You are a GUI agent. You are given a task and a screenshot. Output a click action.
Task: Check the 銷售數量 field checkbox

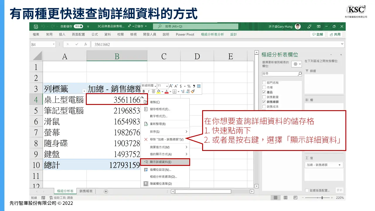[x=264, y=97]
